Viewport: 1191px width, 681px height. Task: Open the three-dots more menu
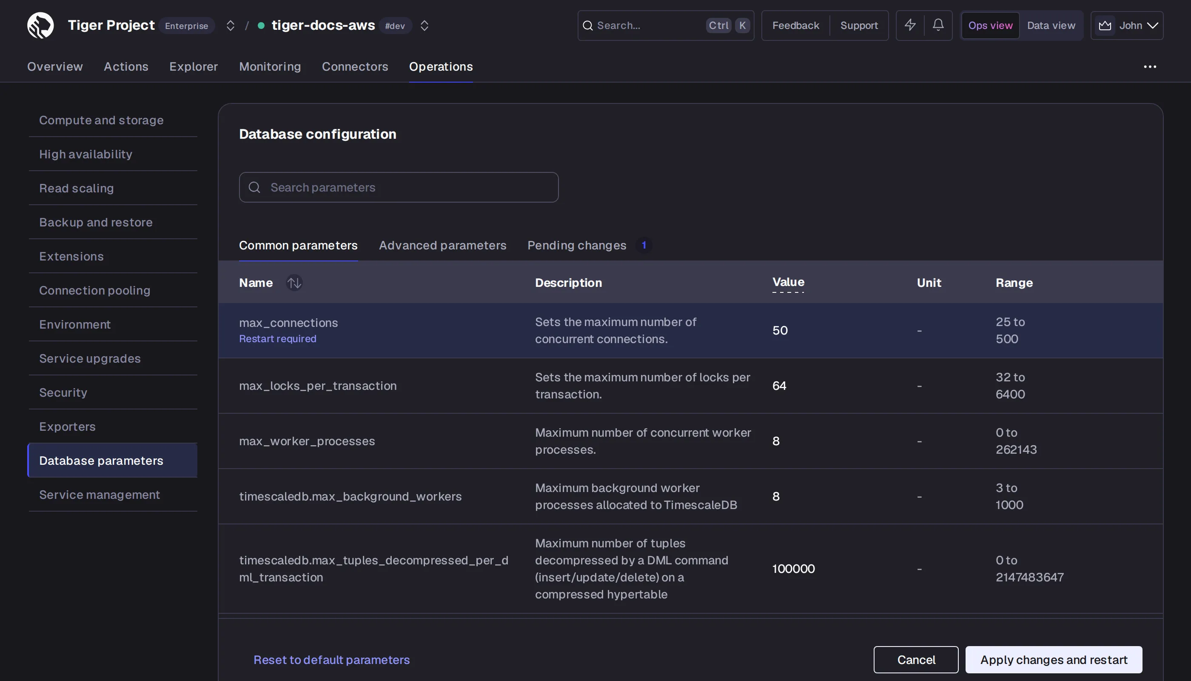[1150, 67]
